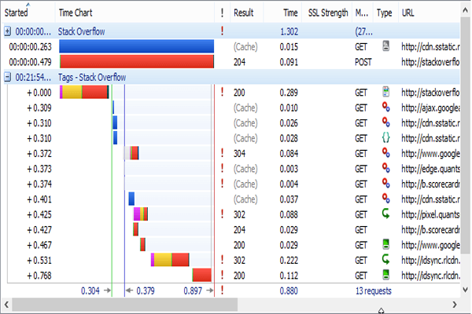This screenshot has width=472, height=314.
Task: Click the CSS braces type icon in +0.310 row
Action: 385,137
